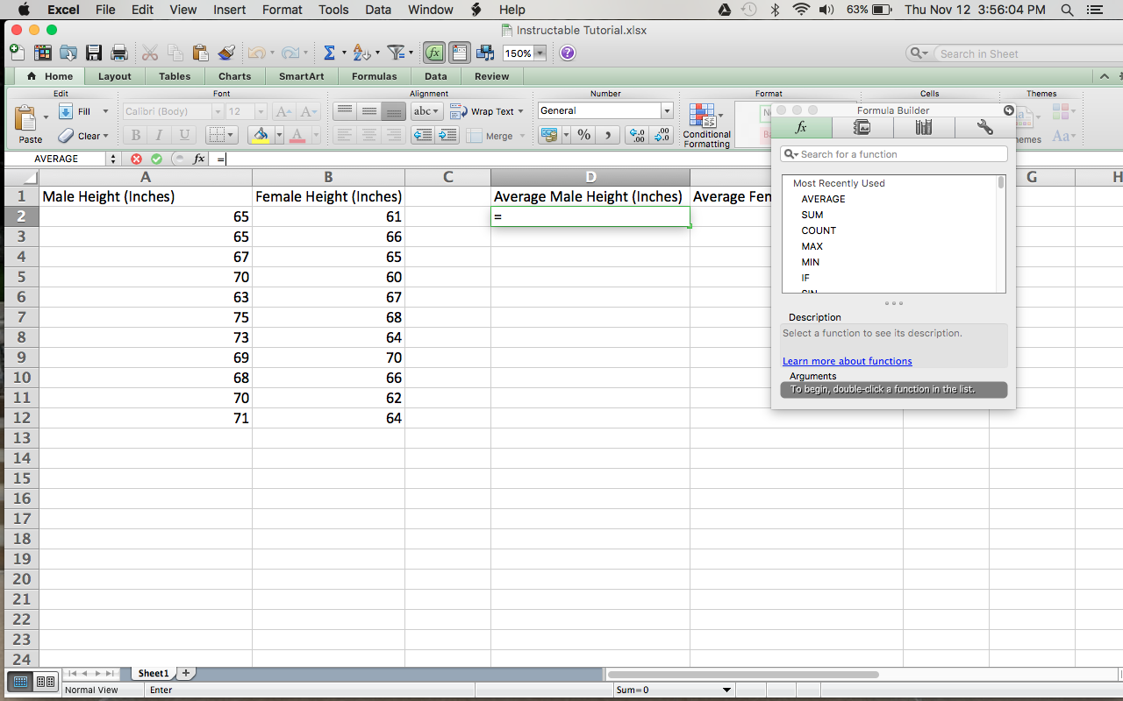The height and width of the screenshot is (701, 1123).
Task: Open Reference Tools books icon in toolbox
Action: click(924, 127)
